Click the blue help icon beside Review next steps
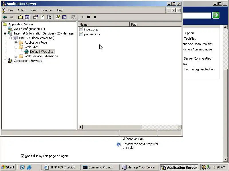The image size is (229, 171). (119, 144)
